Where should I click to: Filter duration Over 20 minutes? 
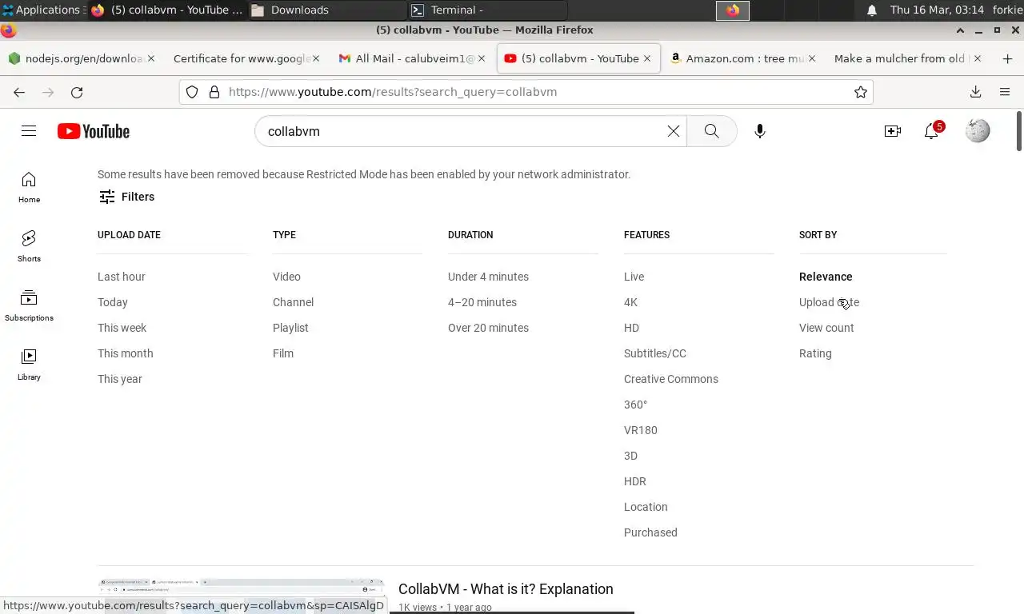(488, 328)
